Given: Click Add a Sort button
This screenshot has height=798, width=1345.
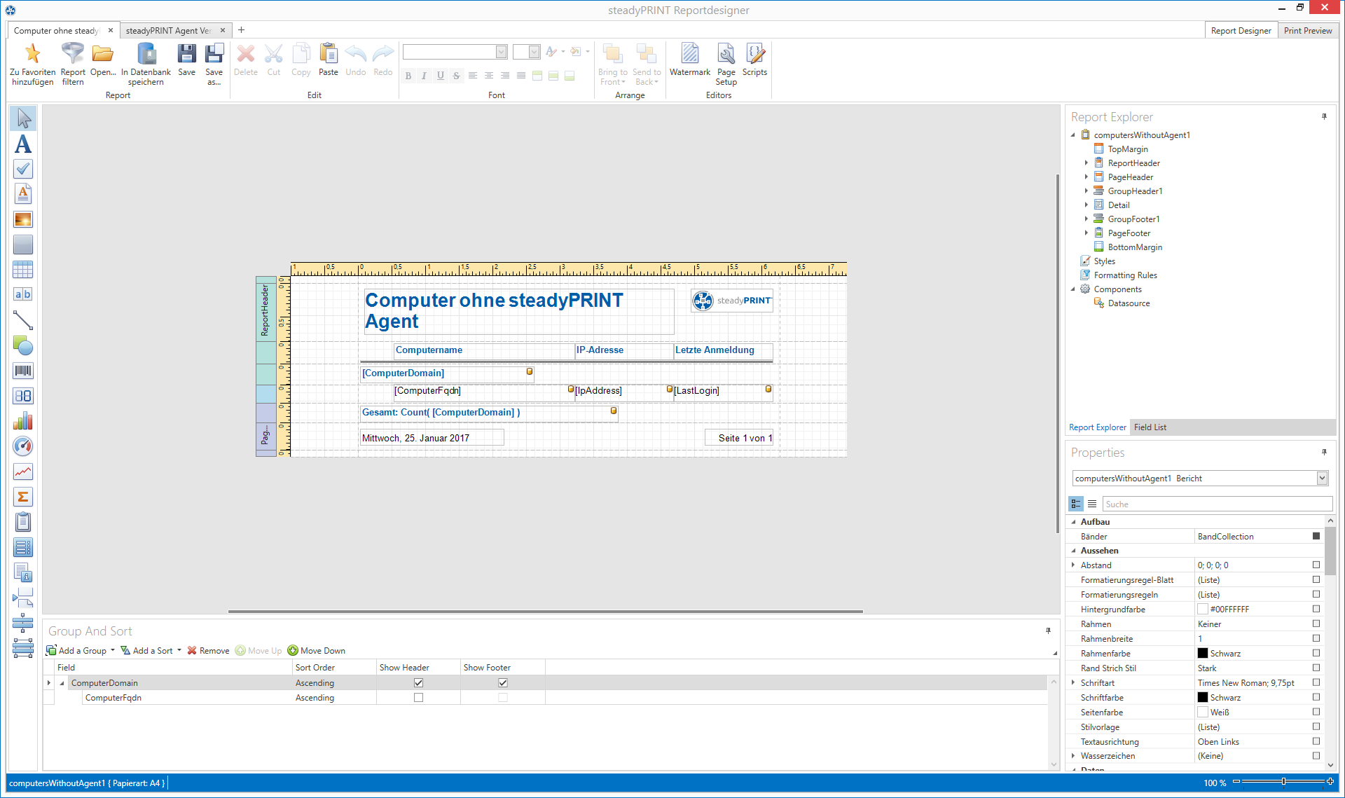Looking at the screenshot, I should click(146, 650).
